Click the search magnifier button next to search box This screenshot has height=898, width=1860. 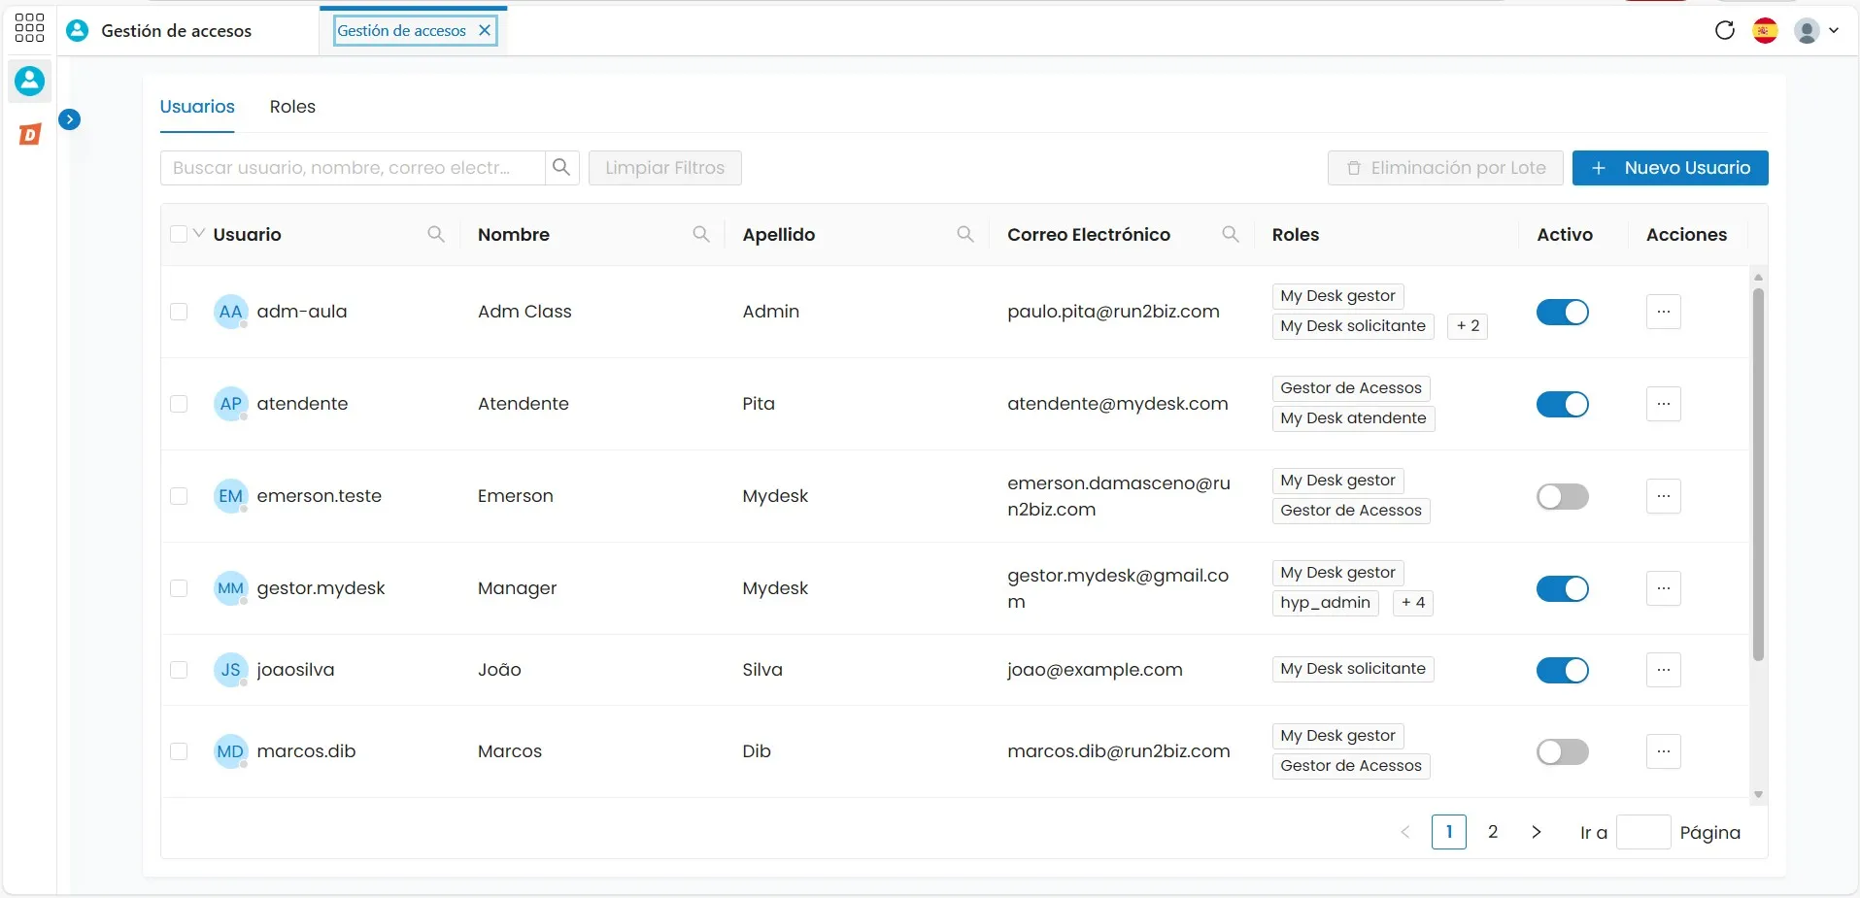(x=561, y=167)
